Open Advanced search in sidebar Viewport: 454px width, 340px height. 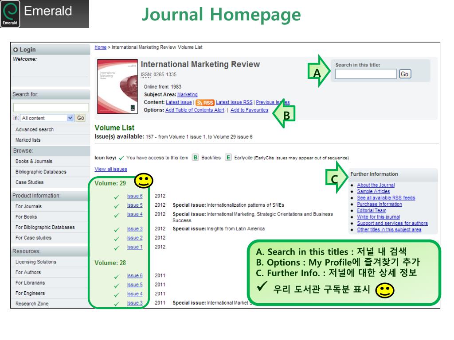35,130
